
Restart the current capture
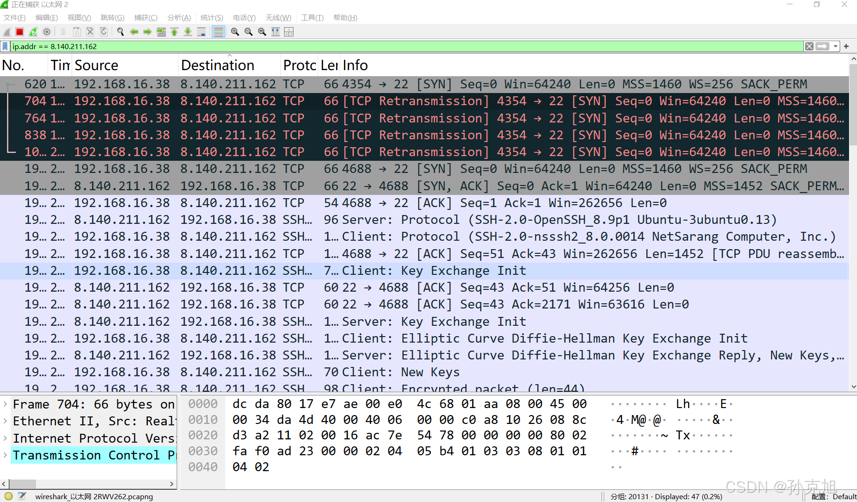[x=33, y=32]
